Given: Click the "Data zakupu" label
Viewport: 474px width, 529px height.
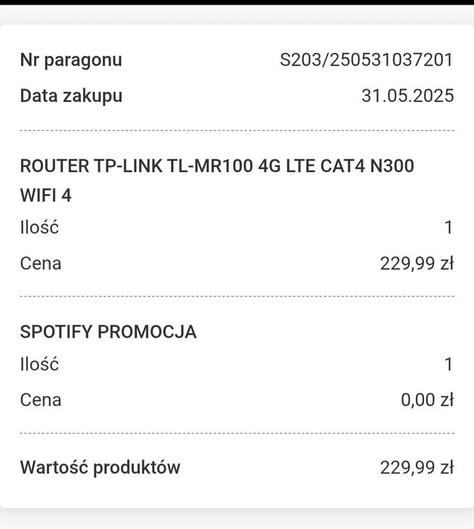Looking at the screenshot, I should tap(71, 96).
